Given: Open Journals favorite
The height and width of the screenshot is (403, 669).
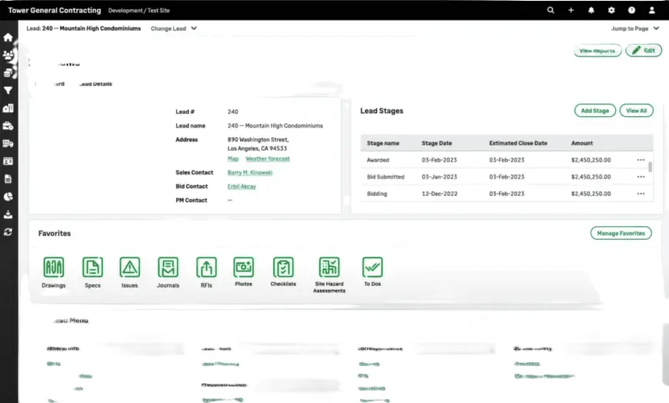Looking at the screenshot, I should pyautogui.click(x=168, y=272).
